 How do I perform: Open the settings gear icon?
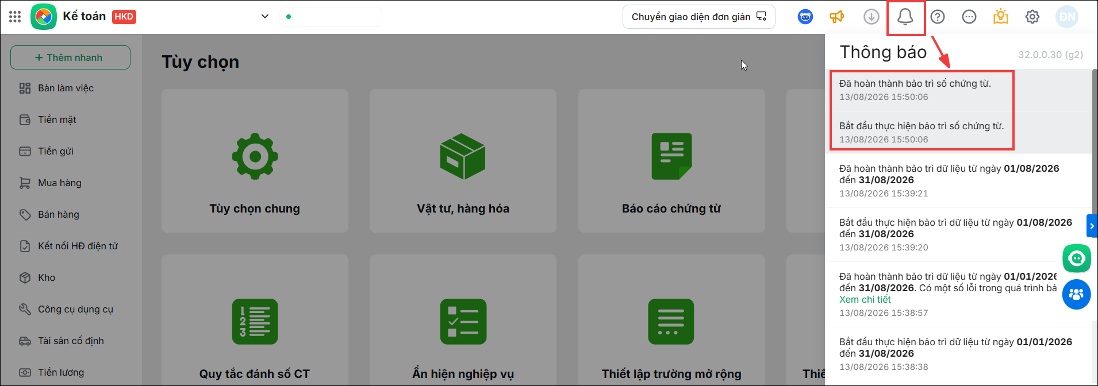click(x=1032, y=17)
